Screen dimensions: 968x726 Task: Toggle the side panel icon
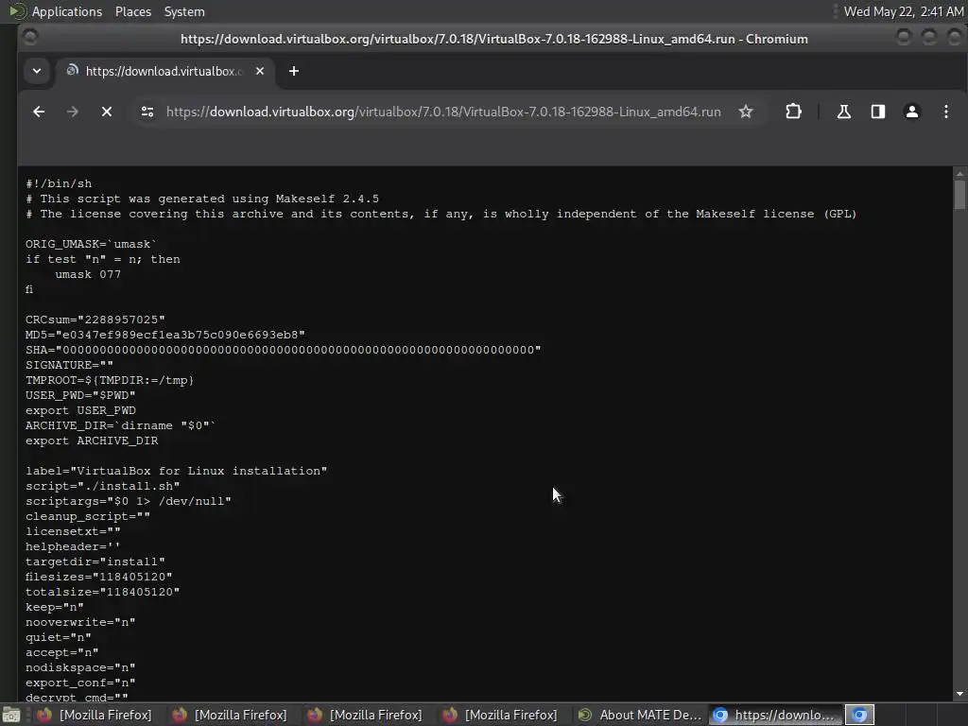click(x=878, y=112)
